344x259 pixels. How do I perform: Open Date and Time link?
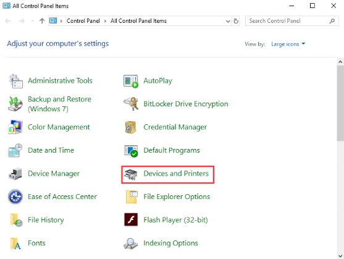[51, 150]
